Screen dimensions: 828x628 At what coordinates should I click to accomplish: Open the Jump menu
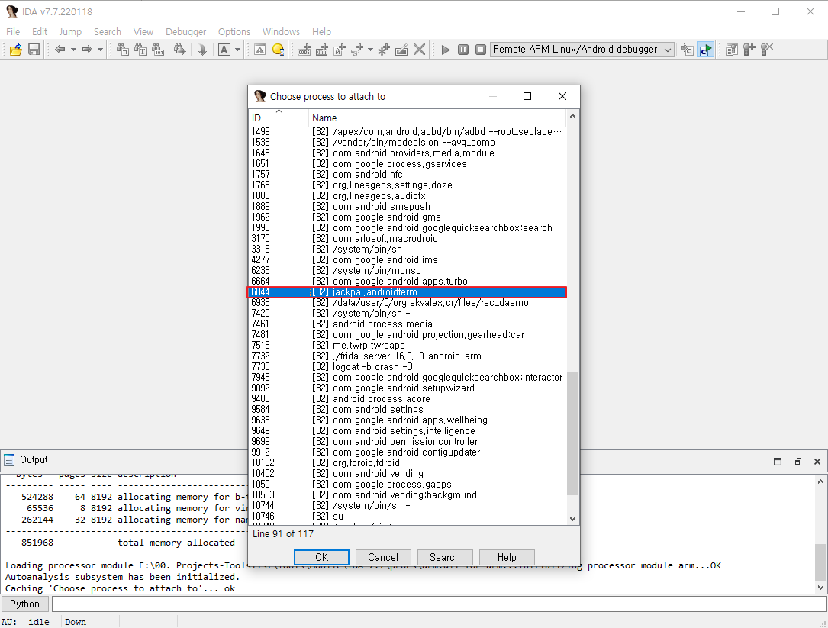point(70,32)
